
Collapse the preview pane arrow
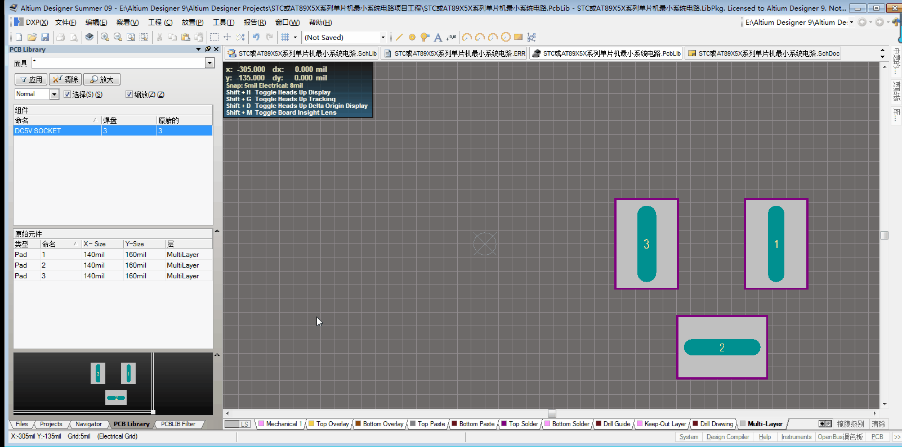point(217,355)
